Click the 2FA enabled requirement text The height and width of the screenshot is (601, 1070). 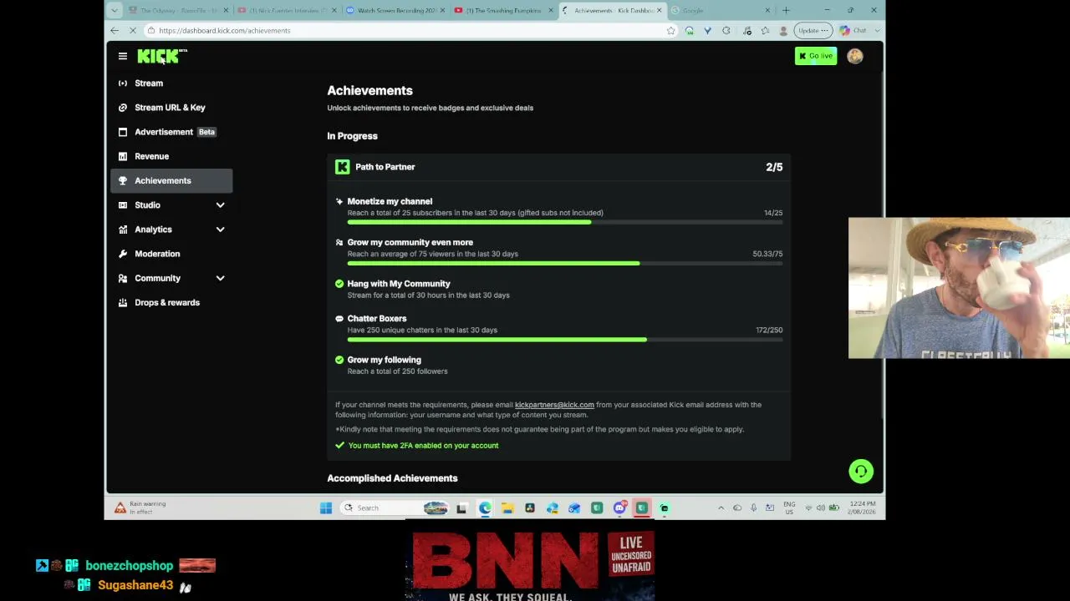(x=423, y=446)
